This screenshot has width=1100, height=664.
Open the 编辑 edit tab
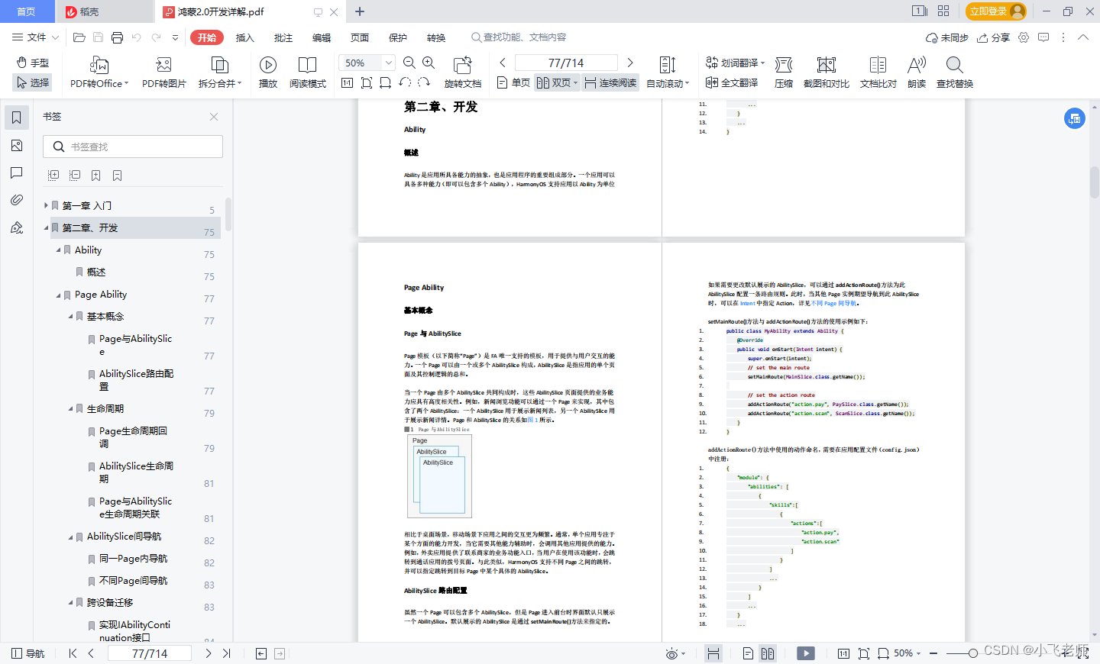322,37
